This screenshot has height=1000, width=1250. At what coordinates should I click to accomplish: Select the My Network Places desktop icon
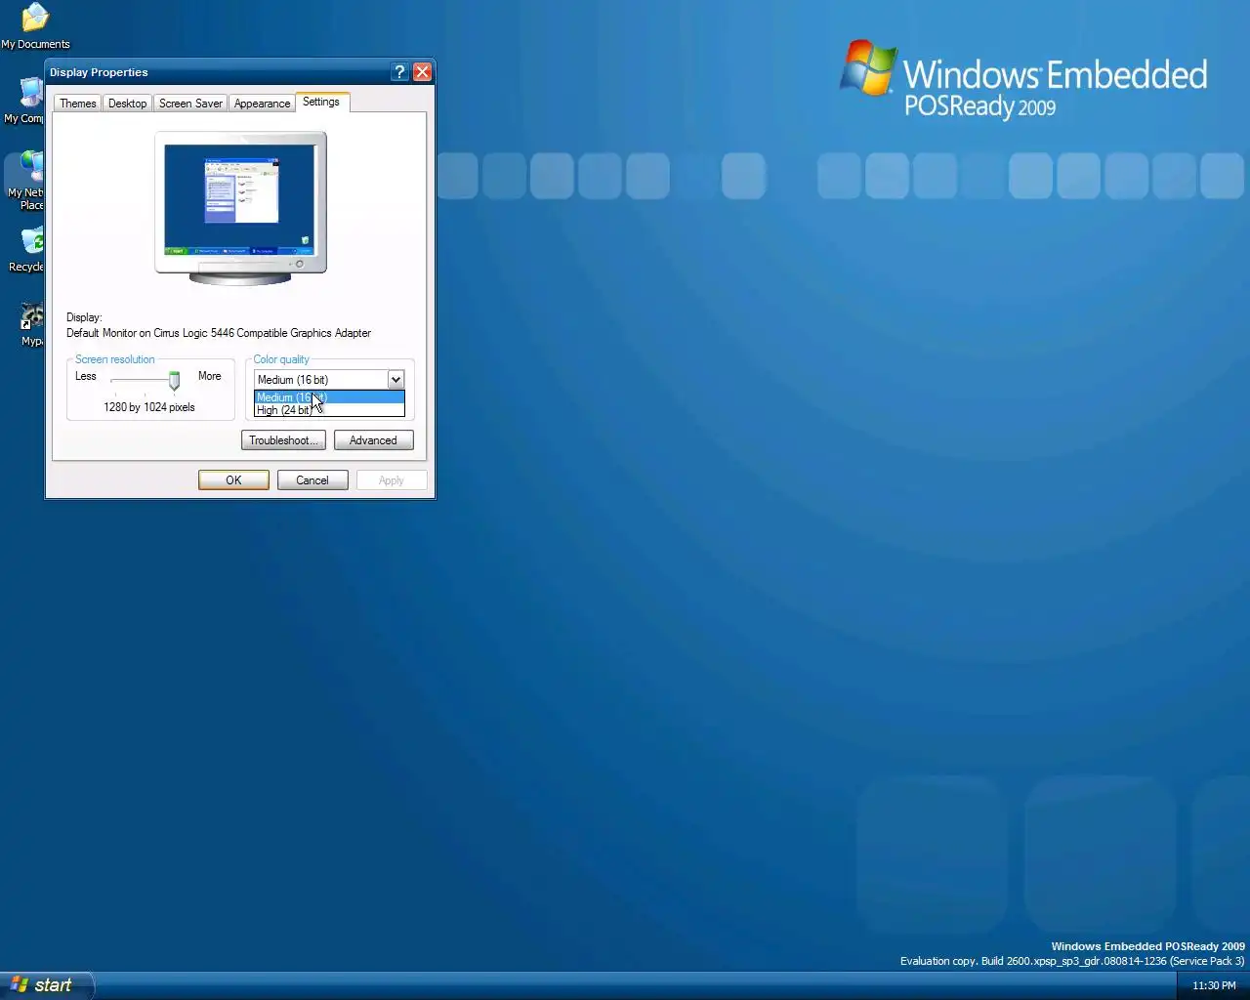tap(24, 182)
